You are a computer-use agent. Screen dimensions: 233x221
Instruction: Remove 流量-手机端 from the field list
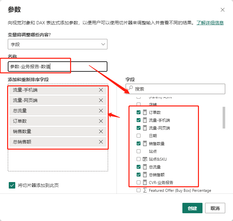tap(101, 90)
